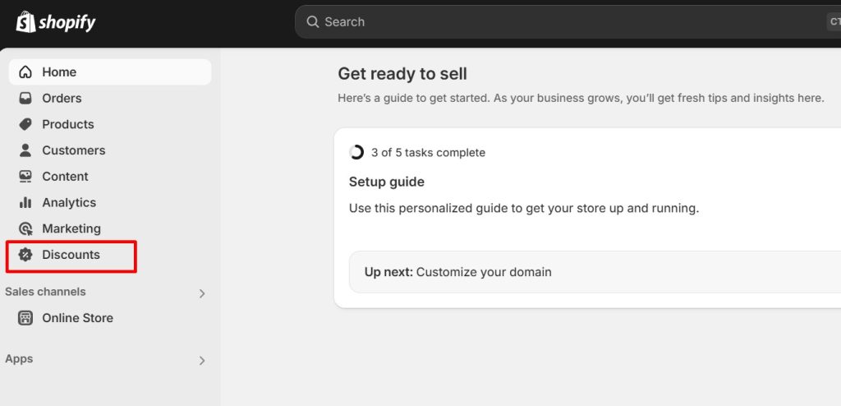841x406 pixels.
Task: Click the Analytics bar chart icon
Action: [25, 203]
